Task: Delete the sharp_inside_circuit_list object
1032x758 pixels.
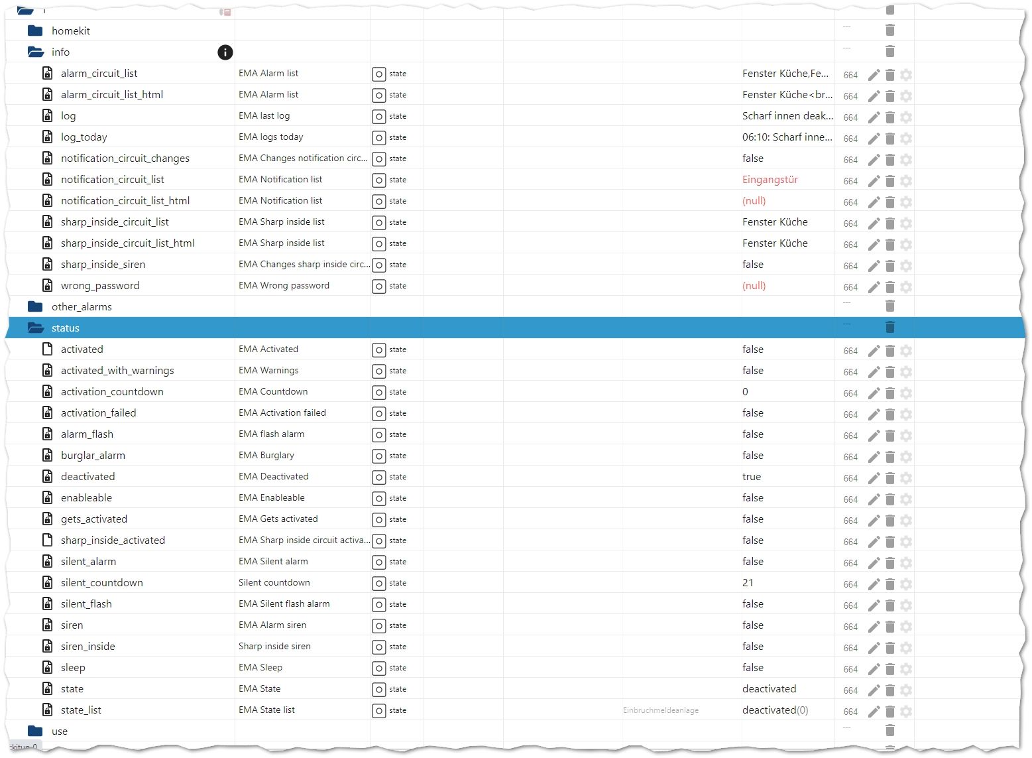Action: tap(890, 223)
